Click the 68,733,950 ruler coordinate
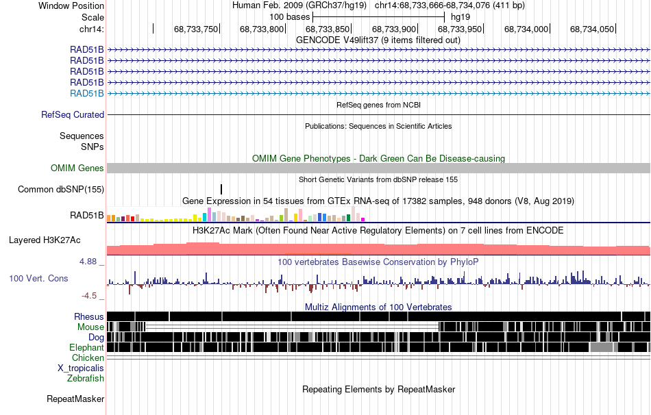 pos(460,29)
